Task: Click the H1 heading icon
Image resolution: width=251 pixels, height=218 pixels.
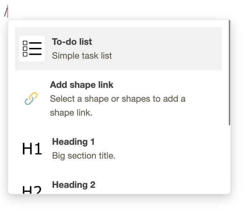Action: coord(32,149)
